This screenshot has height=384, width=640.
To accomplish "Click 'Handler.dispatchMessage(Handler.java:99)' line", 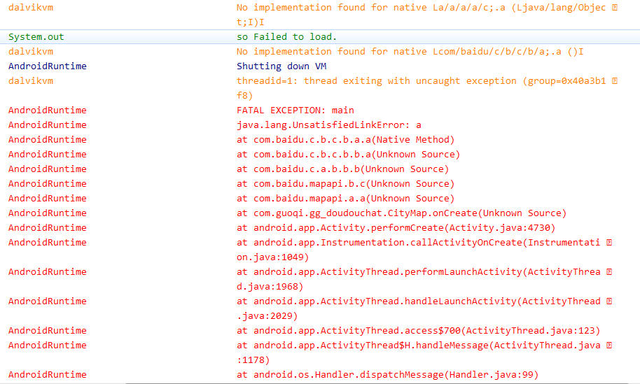I will click(387, 374).
